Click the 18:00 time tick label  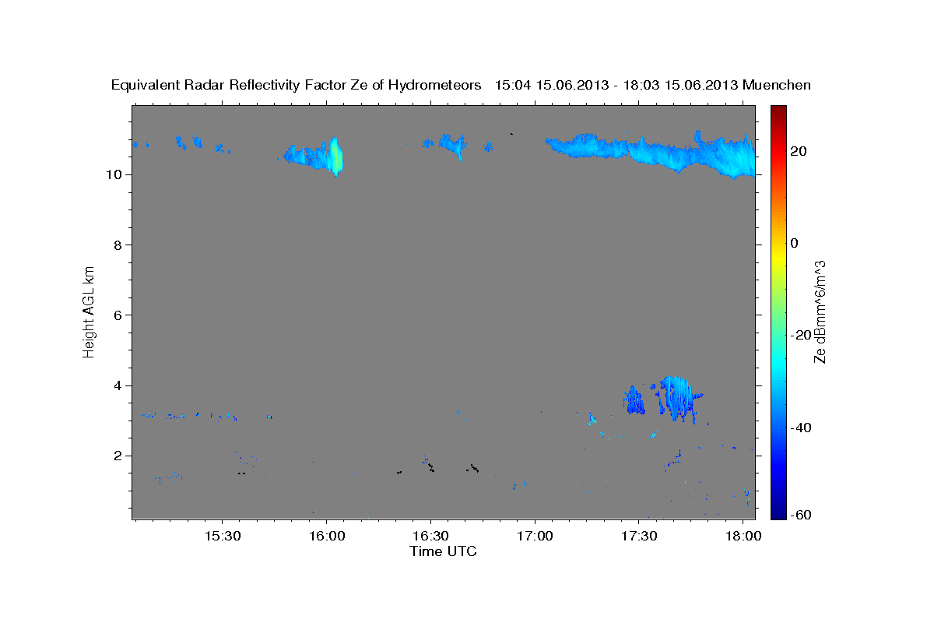743,536
